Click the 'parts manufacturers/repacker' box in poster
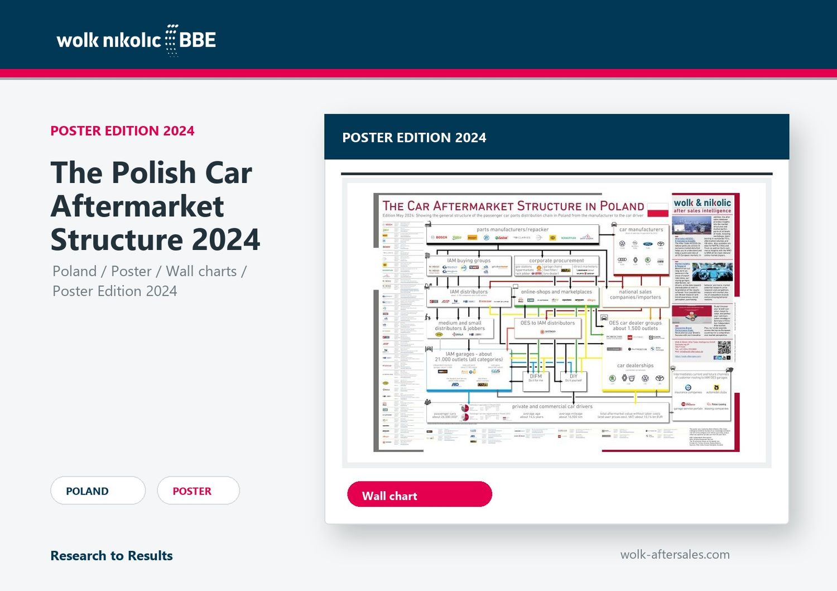This screenshot has width=837, height=591. pyautogui.click(x=512, y=234)
